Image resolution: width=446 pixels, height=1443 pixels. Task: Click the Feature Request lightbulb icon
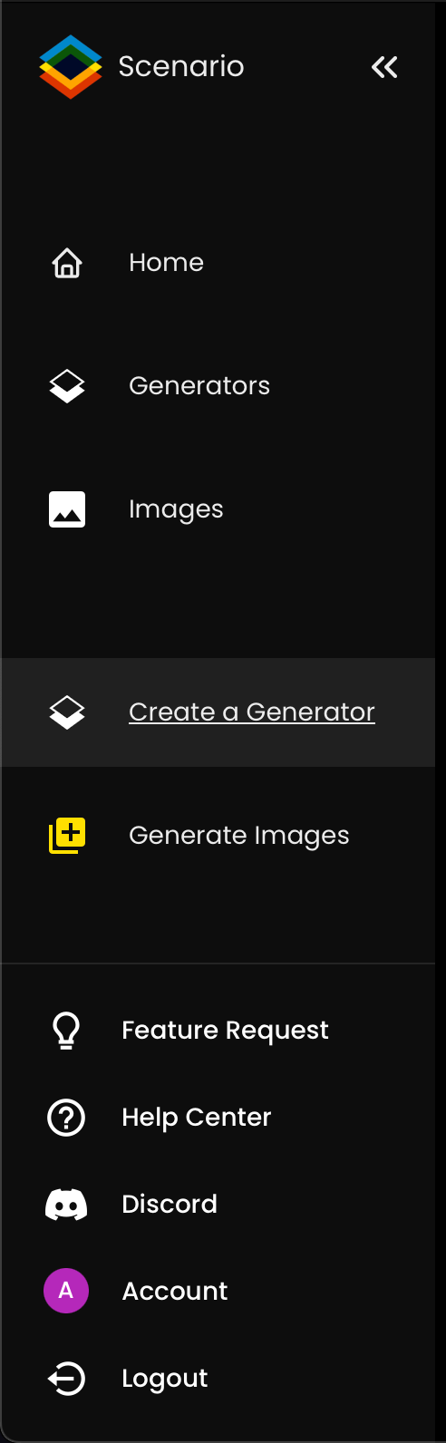66,1031
